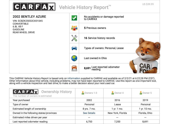Click the 'CONVERTIBLE' body style text
This screenshot has height=124, width=169.
21,24
